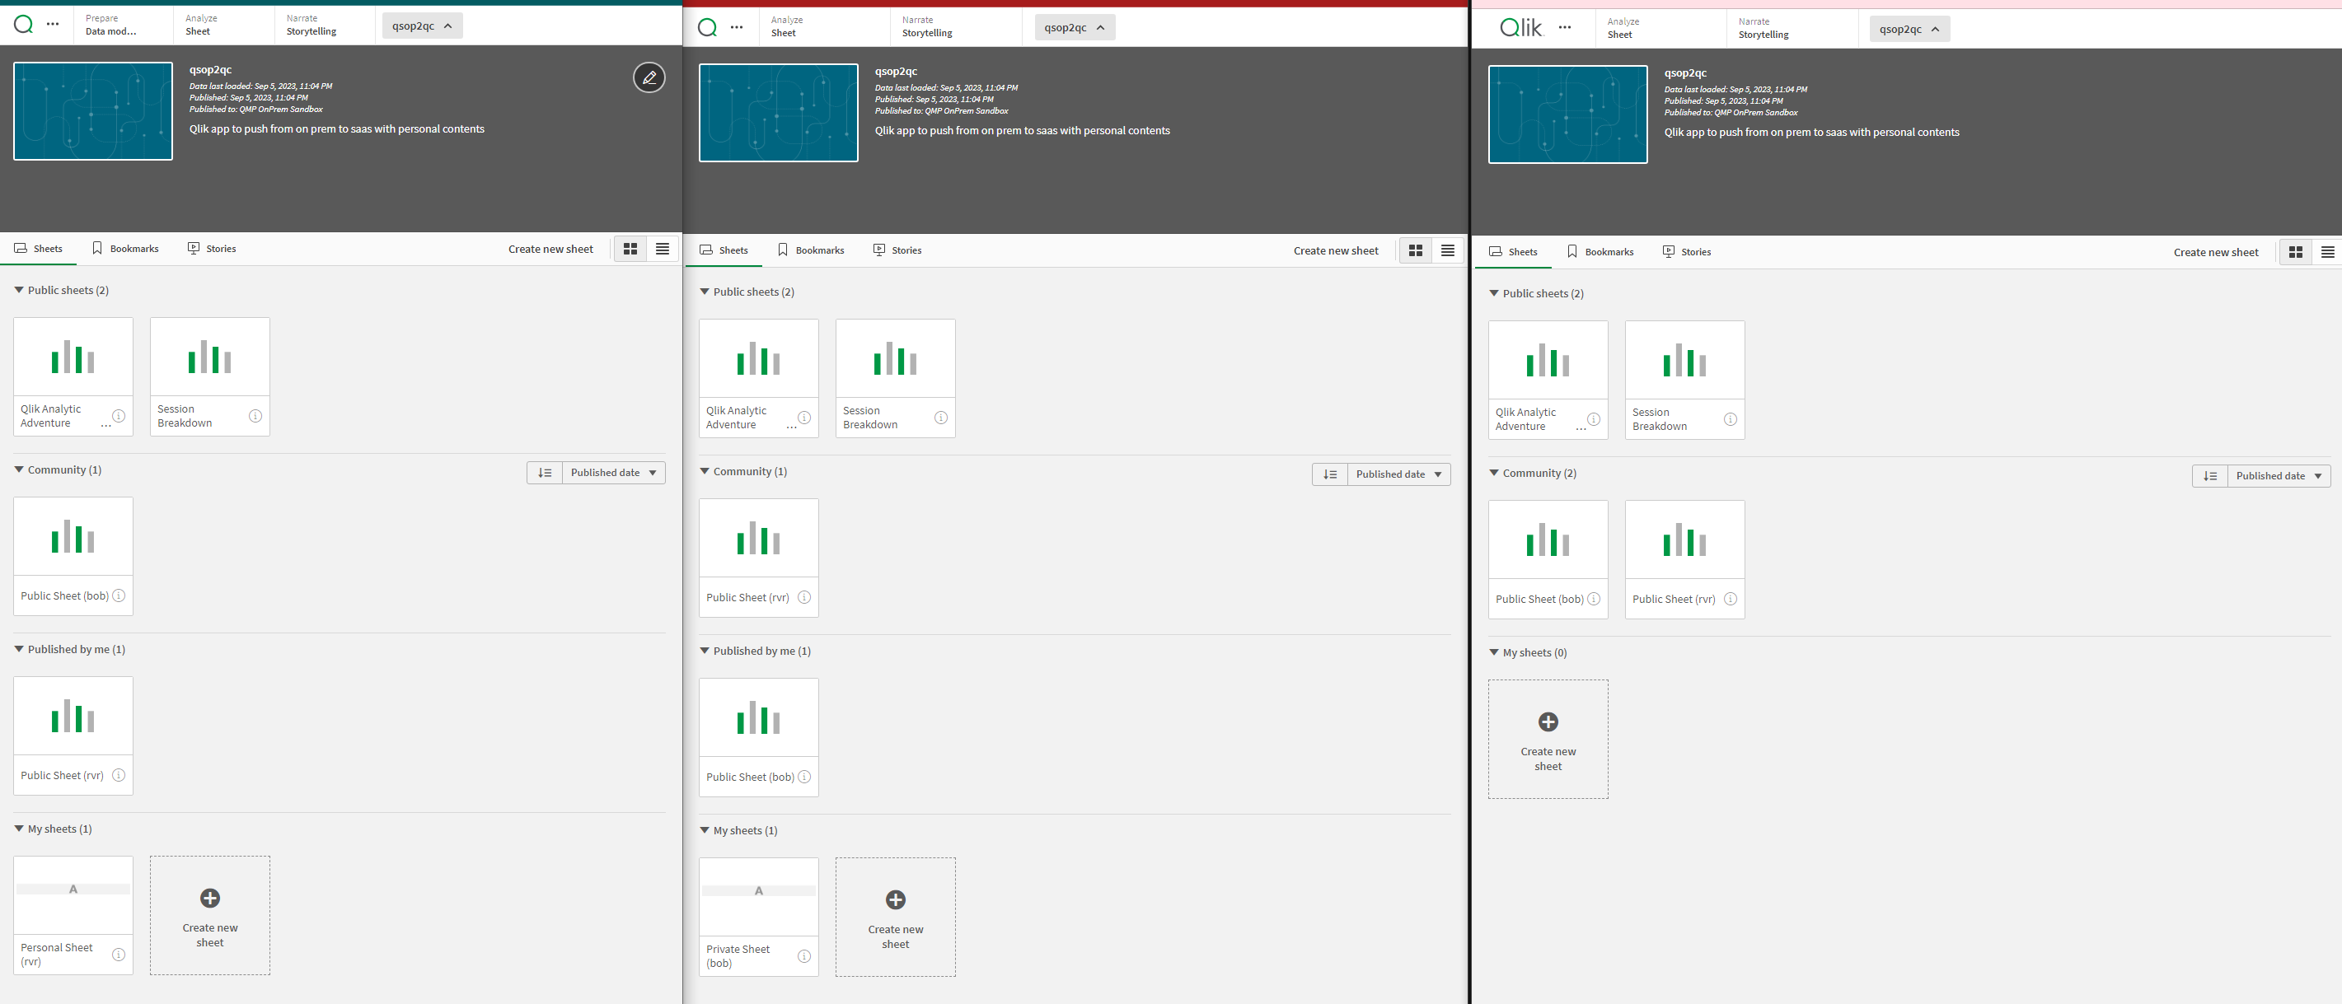Switch to grid view in the right window
Screen dimensions: 2342x1004
click(x=2296, y=253)
